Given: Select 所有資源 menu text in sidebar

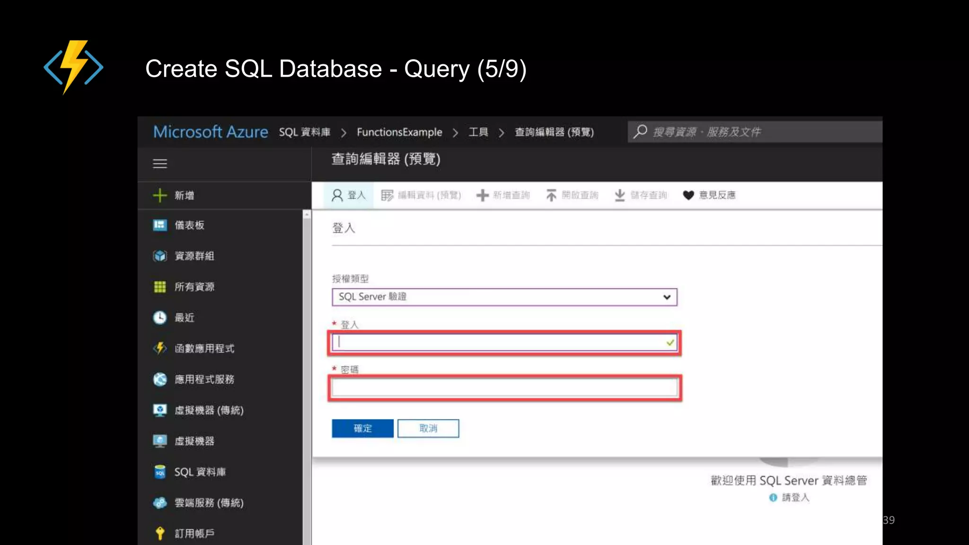Looking at the screenshot, I should (x=194, y=287).
